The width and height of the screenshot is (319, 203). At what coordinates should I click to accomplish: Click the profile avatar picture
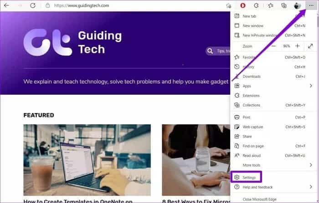(297, 5)
